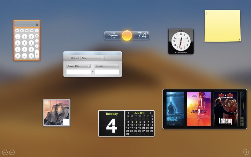Tap the 7 key on the calculator
251x157 pixels.
click(x=18, y=37)
